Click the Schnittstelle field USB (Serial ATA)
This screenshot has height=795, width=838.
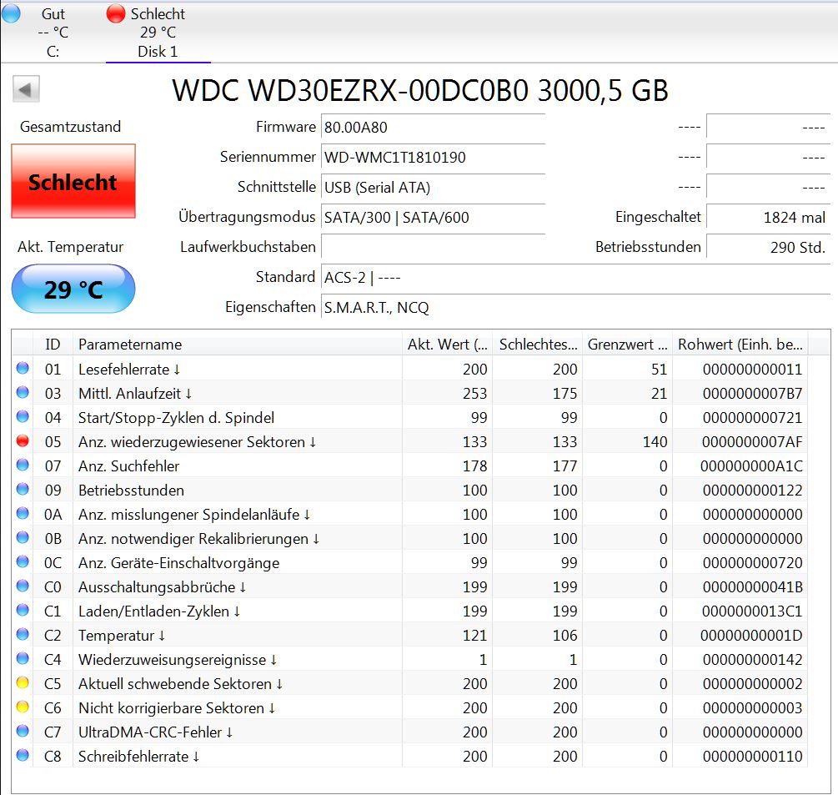[x=433, y=188]
